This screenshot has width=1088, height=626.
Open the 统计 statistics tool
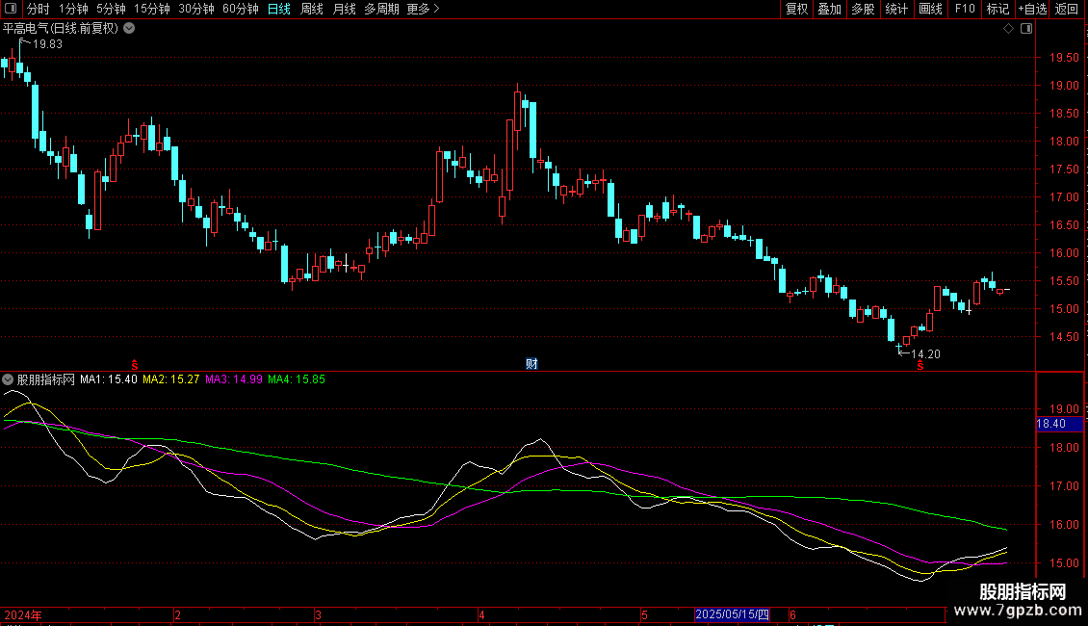[x=896, y=9]
